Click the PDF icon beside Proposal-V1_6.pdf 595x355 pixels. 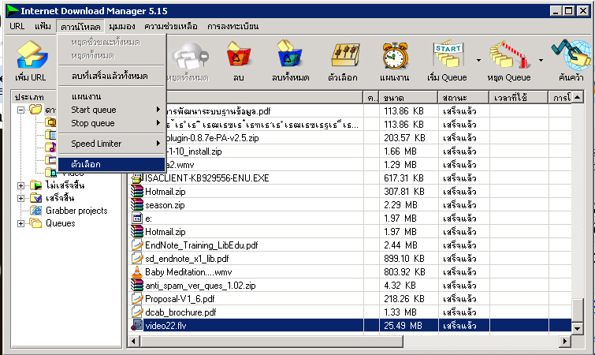point(136,298)
